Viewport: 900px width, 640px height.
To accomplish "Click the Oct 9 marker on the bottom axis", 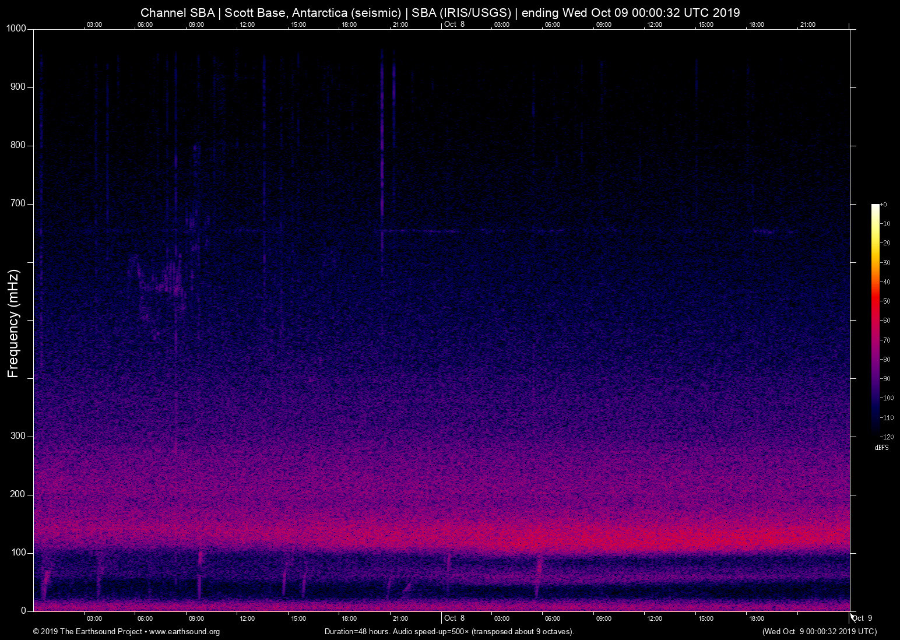I will 862,618.
